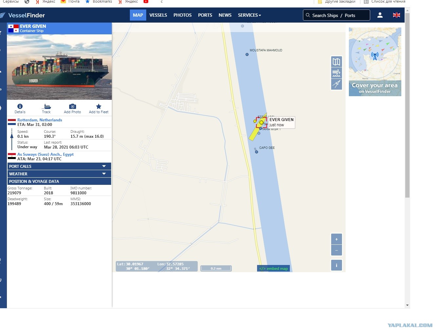Screen dimensions: 441x335
Task: Open the NEWS page
Action: point(225,15)
